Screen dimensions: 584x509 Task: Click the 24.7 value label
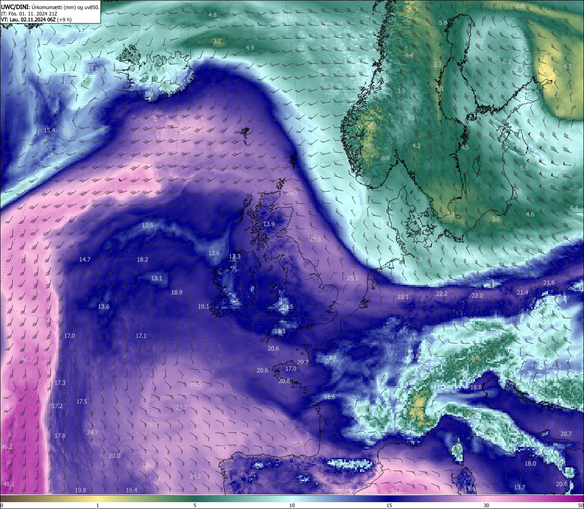[93, 432]
